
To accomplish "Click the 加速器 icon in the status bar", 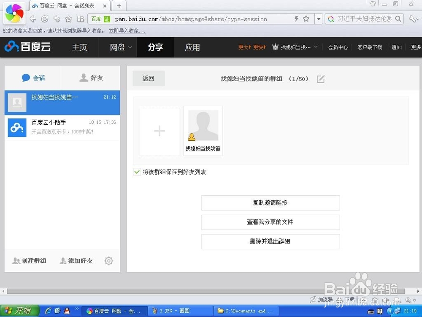I will (x=314, y=299).
